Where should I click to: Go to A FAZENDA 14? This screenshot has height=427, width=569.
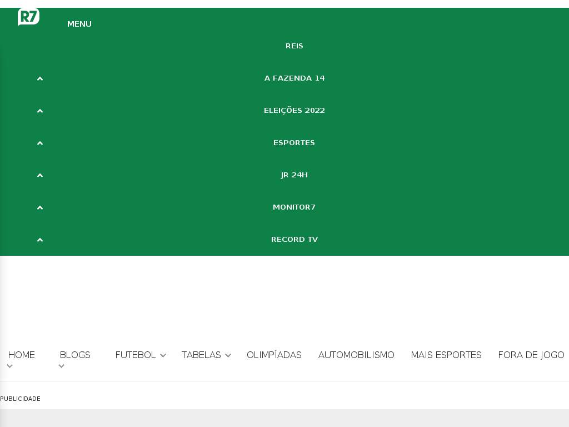295,78
